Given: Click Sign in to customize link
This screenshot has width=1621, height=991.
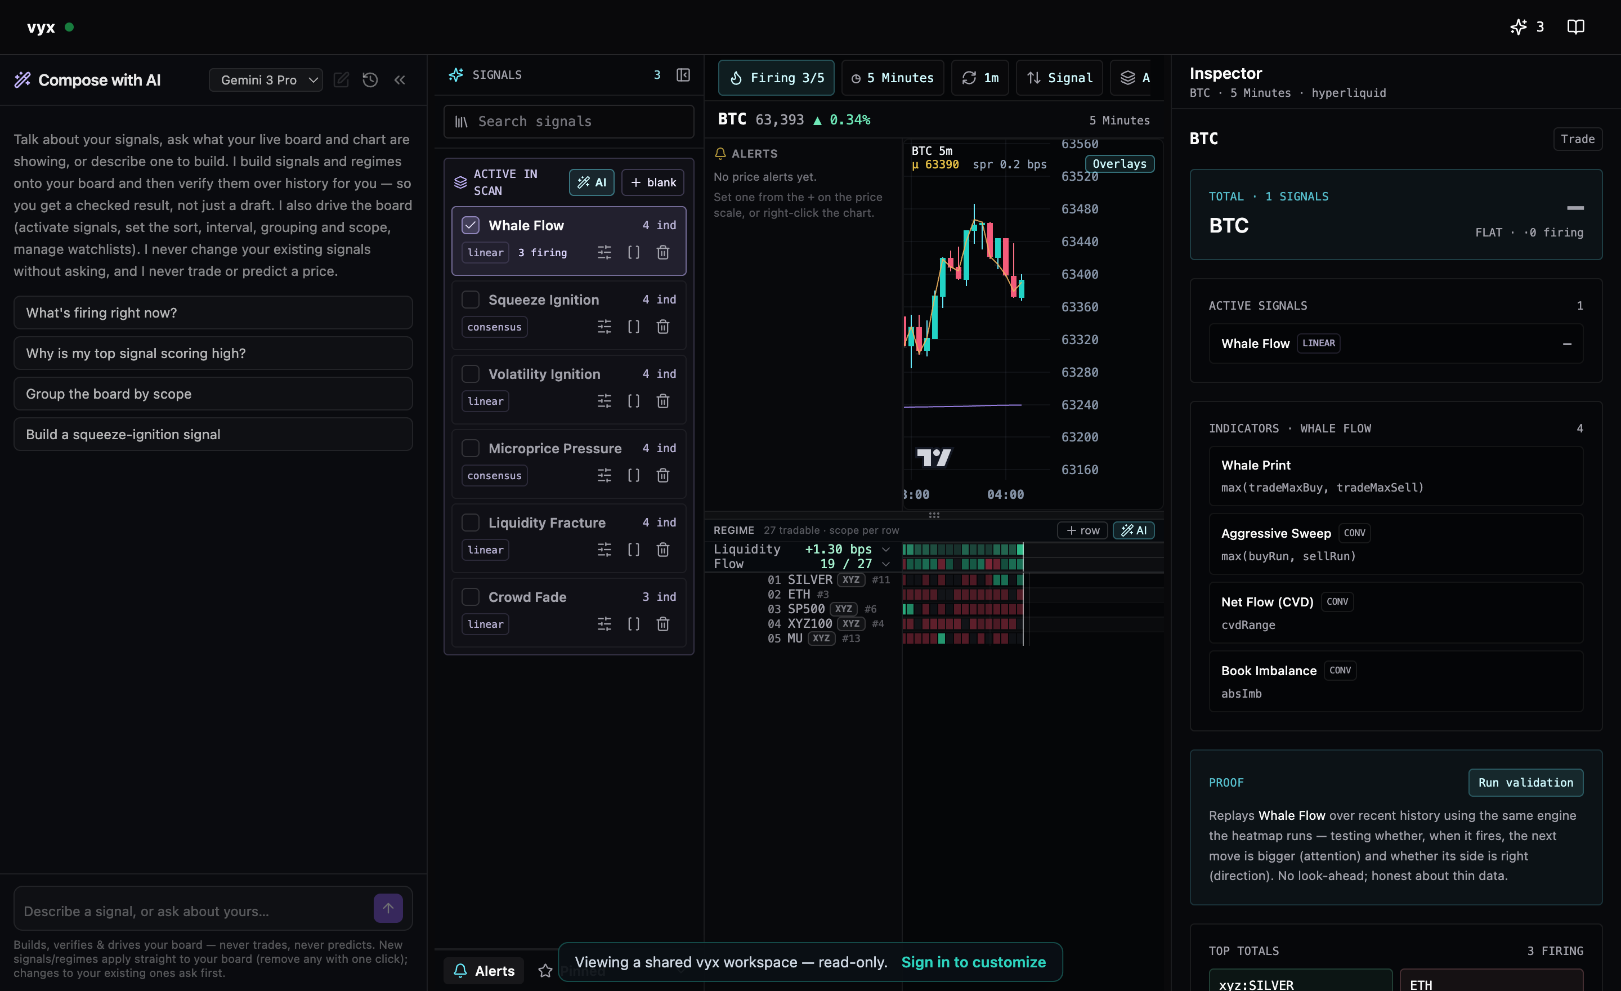Looking at the screenshot, I should point(973,962).
